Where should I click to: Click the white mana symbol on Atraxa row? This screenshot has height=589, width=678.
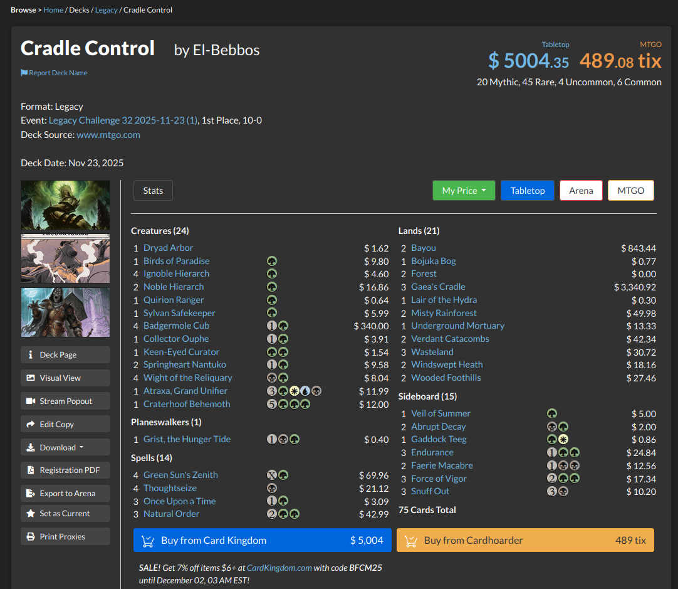coord(294,391)
